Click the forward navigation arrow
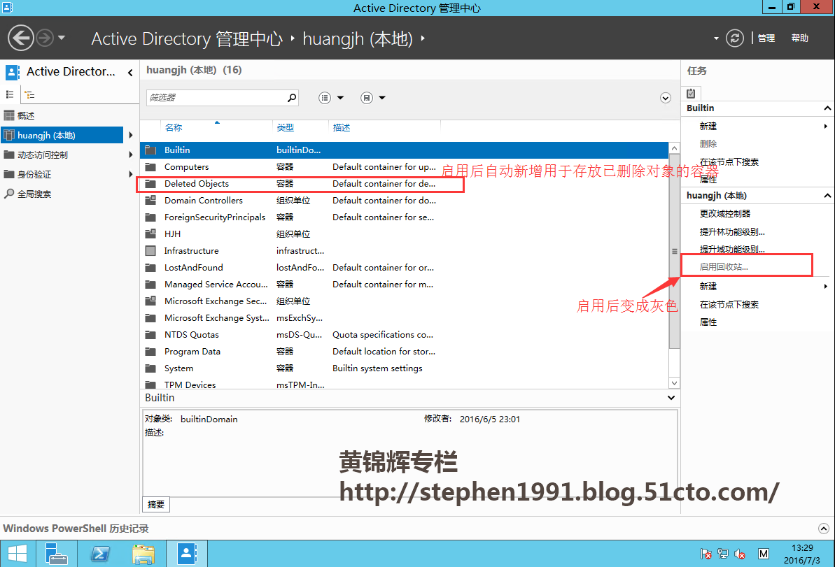The height and width of the screenshot is (567, 835). click(x=45, y=38)
